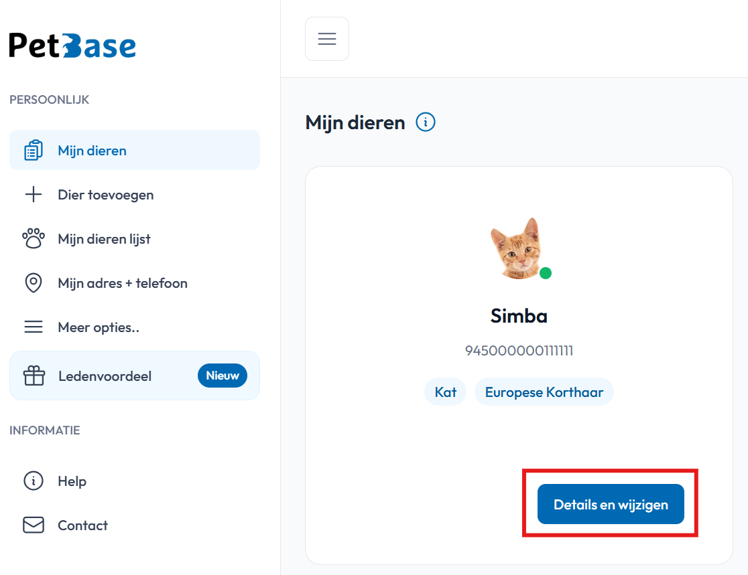Go to Mijn adres + telefoon
Viewport: 748px width, 575px height.
pyautogui.click(x=135, y=283)
